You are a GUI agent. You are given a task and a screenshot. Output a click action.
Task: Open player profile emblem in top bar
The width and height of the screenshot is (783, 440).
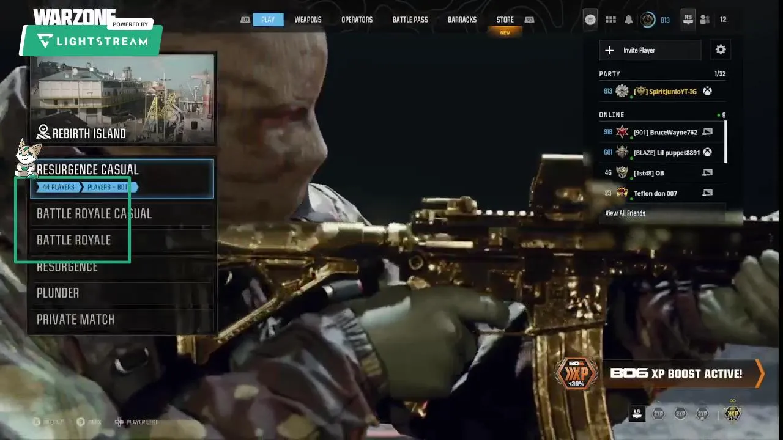(x=647, y=20)
